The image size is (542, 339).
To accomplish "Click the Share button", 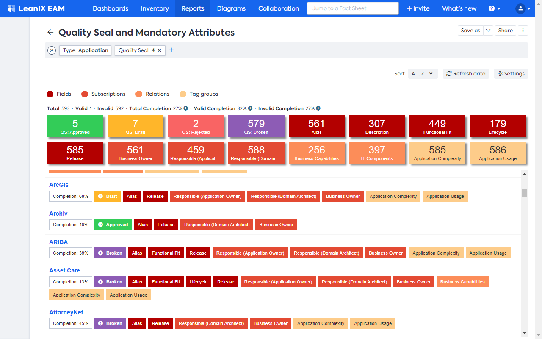I will tap(506, 31).
